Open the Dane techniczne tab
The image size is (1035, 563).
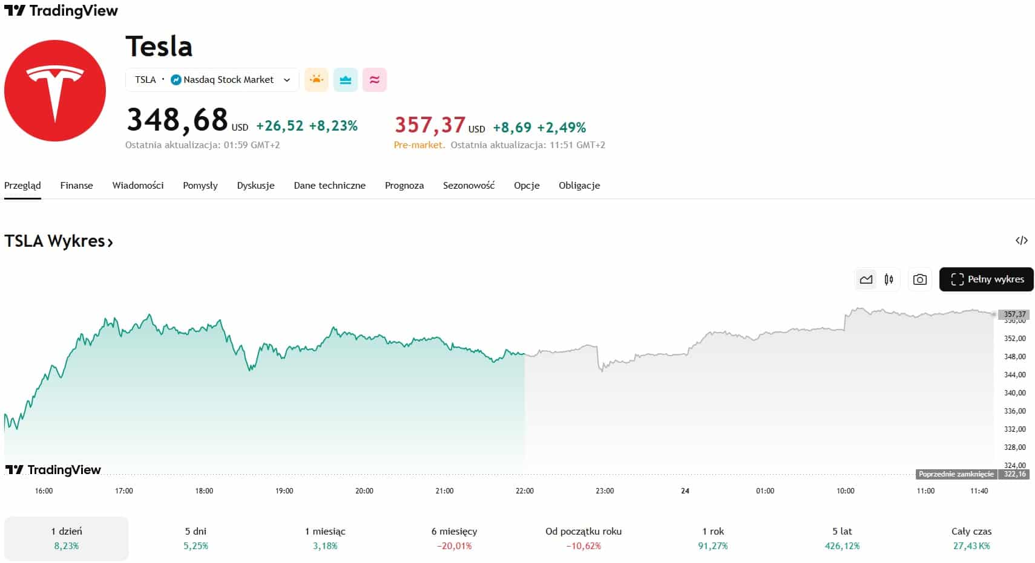[x=329, y=186]
